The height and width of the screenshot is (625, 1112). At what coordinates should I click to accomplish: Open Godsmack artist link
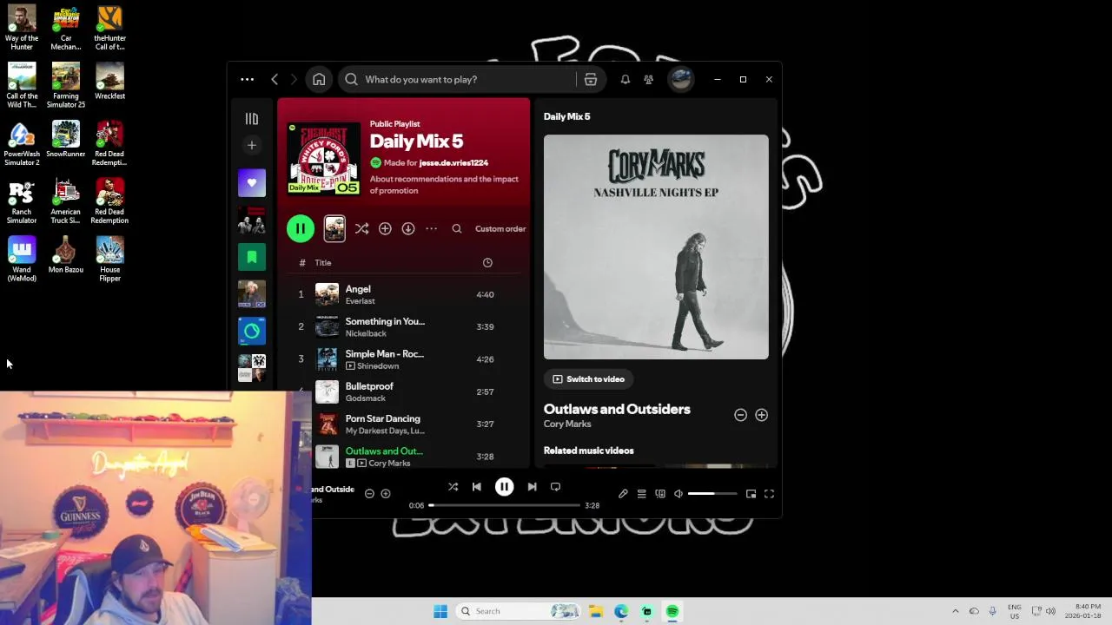click(365, 398)
